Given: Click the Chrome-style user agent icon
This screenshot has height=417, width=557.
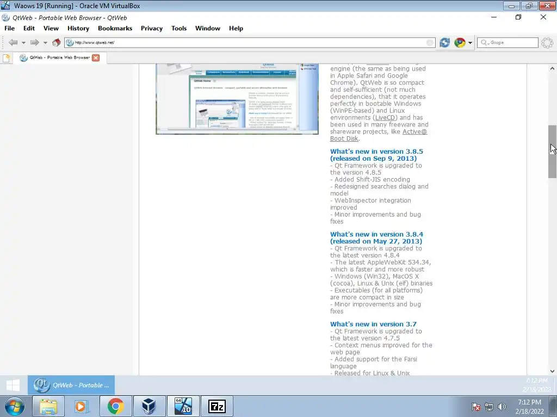Looking at the screenshot, I should point(460,42).
